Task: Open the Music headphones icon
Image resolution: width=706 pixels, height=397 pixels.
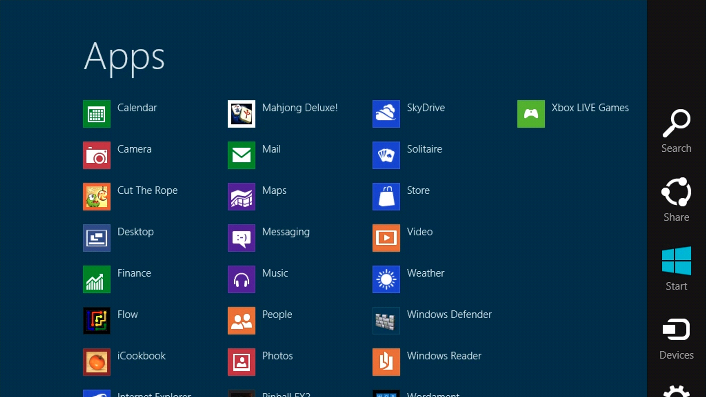Action: click(x=241, y=279)
